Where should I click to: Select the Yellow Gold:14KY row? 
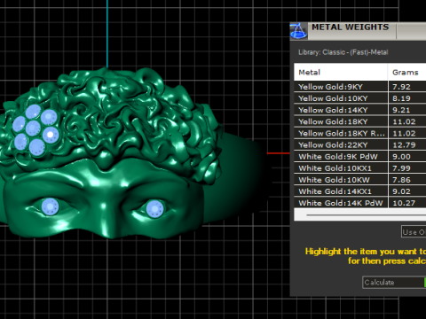tap(360, 110)
